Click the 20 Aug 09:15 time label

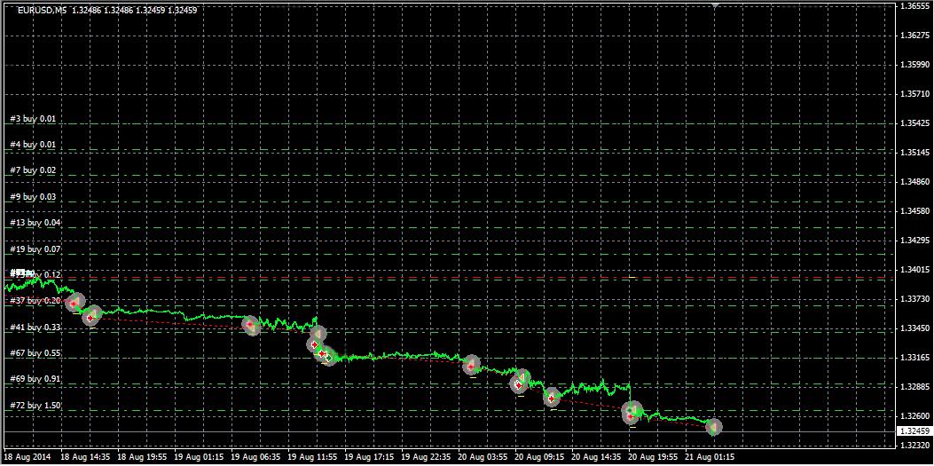[539, 457]
